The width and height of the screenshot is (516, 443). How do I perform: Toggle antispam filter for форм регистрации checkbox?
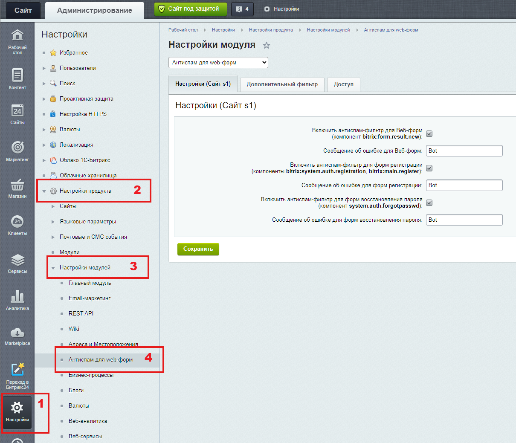[x=429, y=168]
